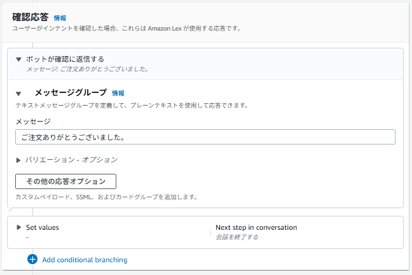412x275 pixels.
Task: Click the ボットが確認に返信する header title
Action: click(x=69, y=59)
